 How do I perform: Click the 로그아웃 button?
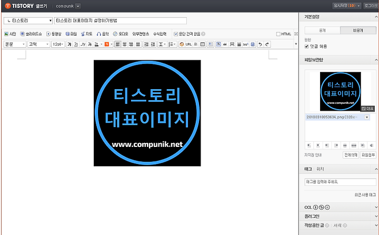371,6
